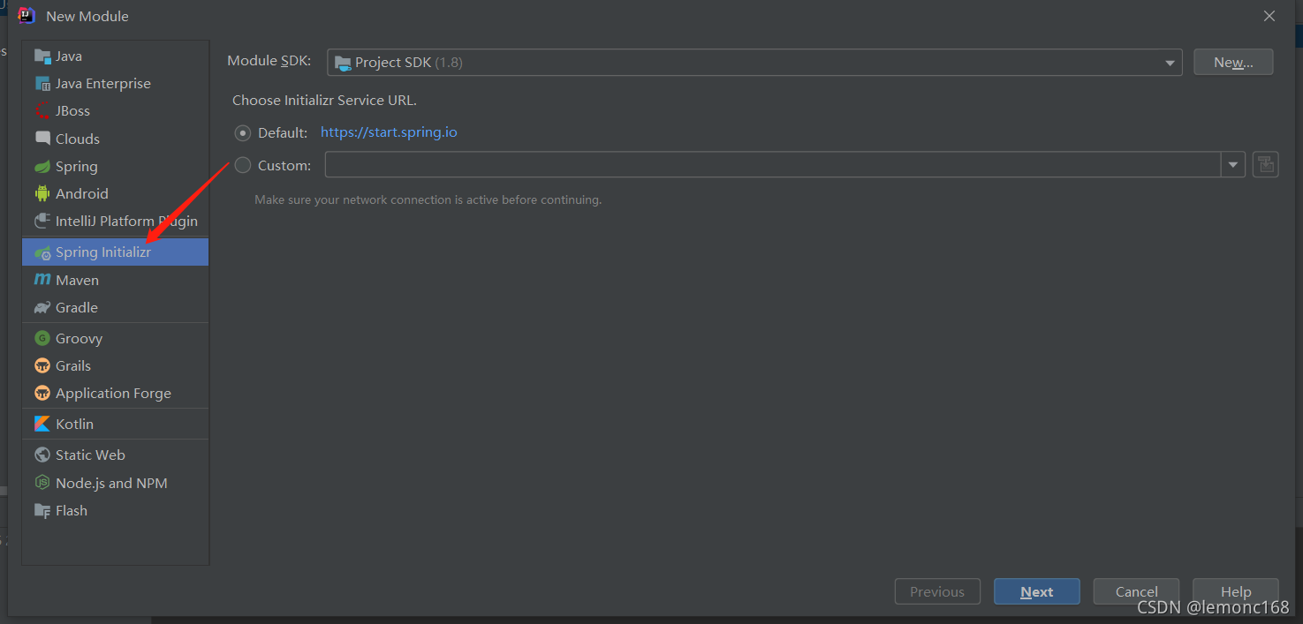Image resolution: width=1303 pixels, height=624 pixels.
Task: Click the New... SDK button
Action: (1233, 62)
